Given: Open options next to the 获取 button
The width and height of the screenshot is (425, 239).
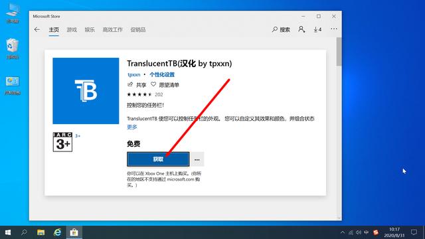Looking at the screenshot, I should click(197, 159).
